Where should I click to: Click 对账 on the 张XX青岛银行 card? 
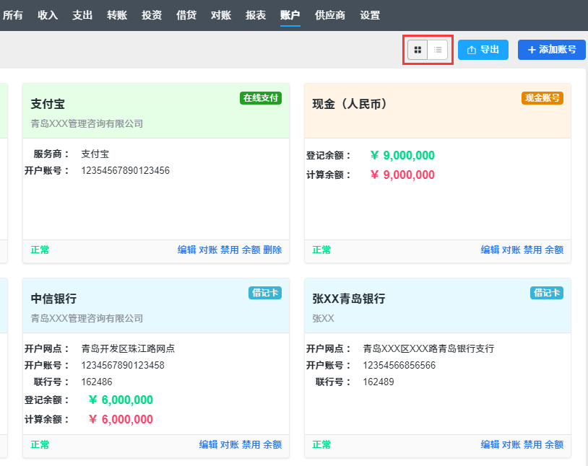pos(511,445)
